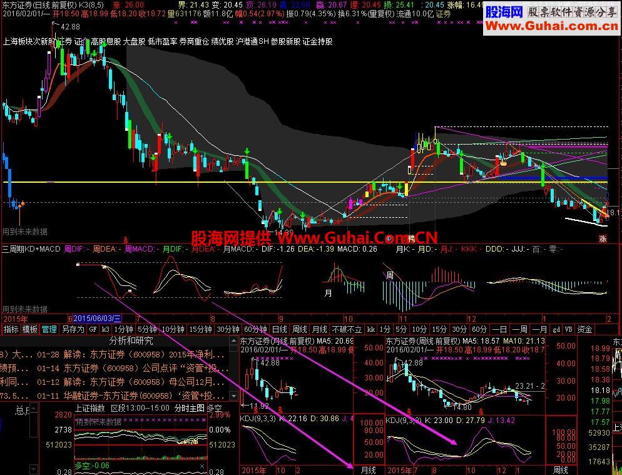Open the 管理 (manage) panel

click(49, 328)
